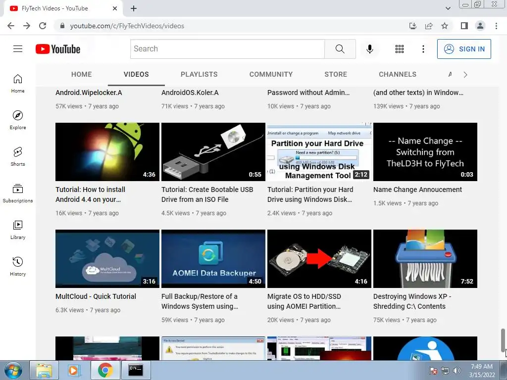507x380 pixels.
Task: Click the Partition your Hard Drive thumbnail
Action: 319,152
